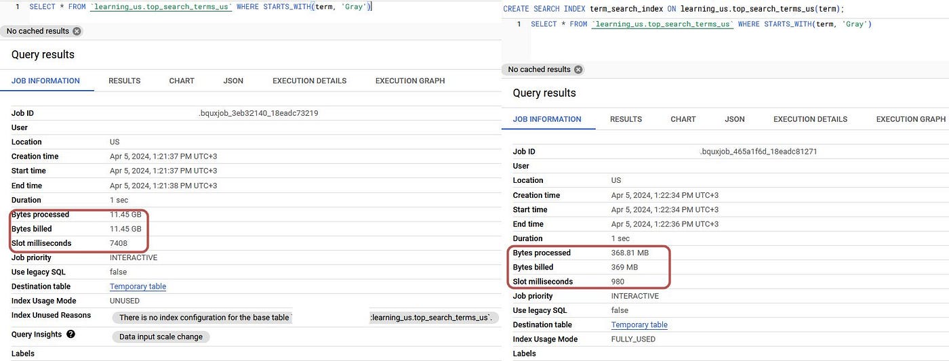The image size is (949, 361).
Task: Dismiss the left 'No cached results' chip
Action: (77, 31)
